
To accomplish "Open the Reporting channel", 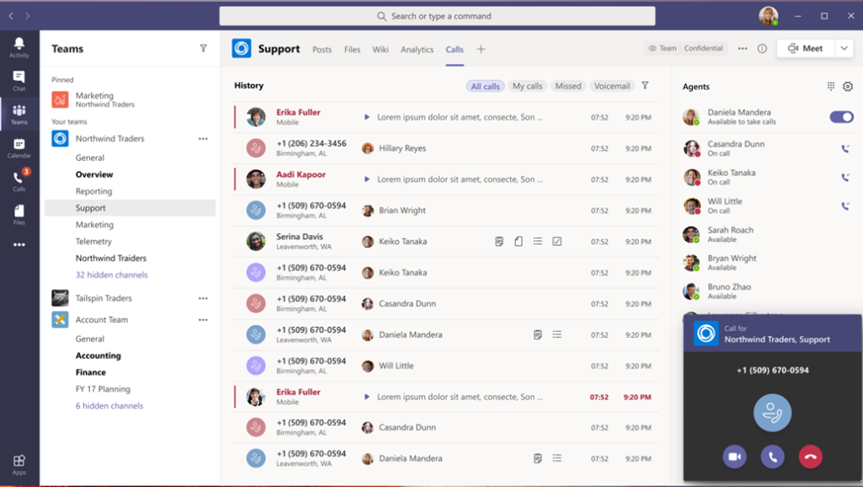I will click(x=94, y=191).
